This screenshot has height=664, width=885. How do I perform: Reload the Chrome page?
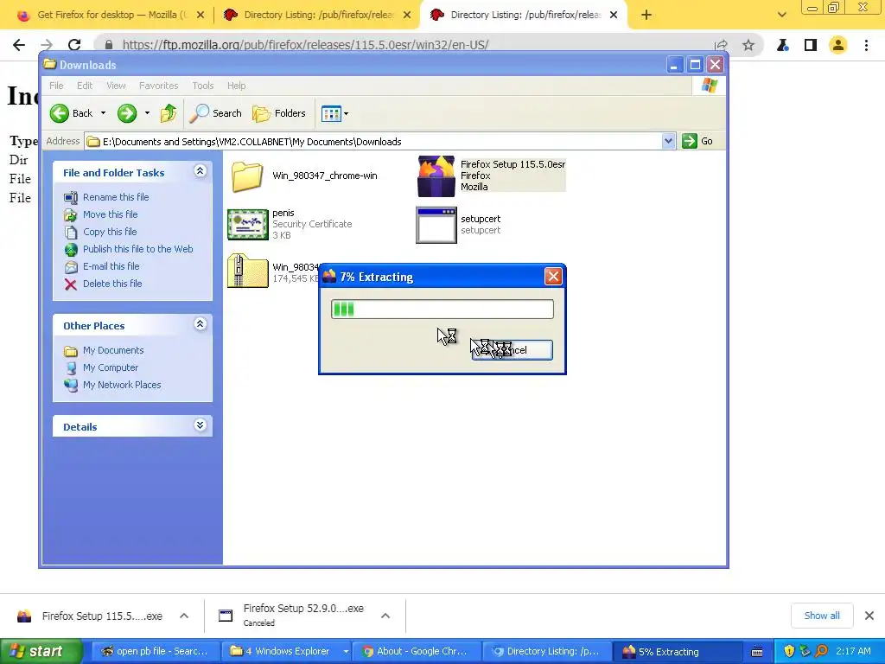click(74, 45)
